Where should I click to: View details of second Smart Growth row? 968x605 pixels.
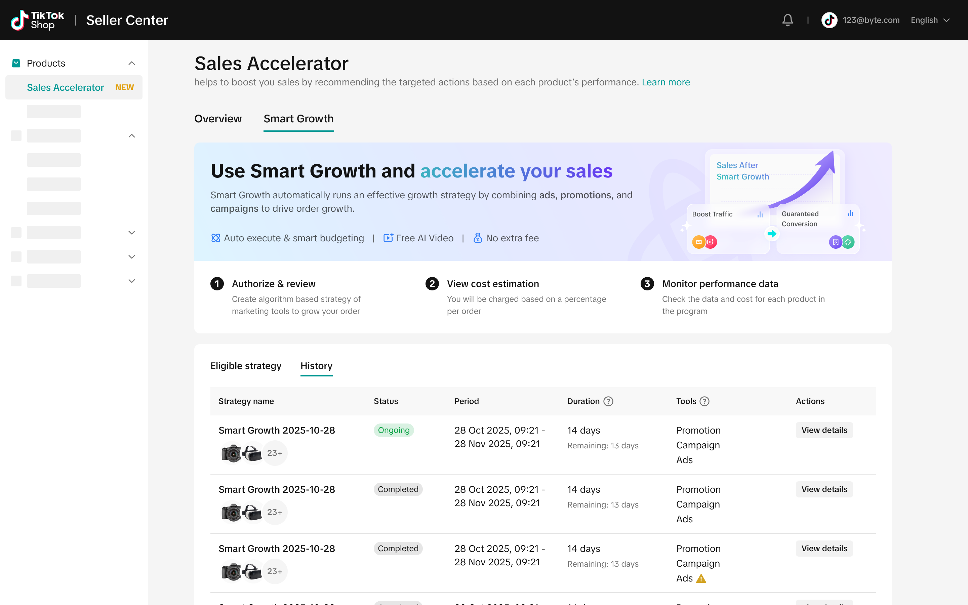[824, 489]
